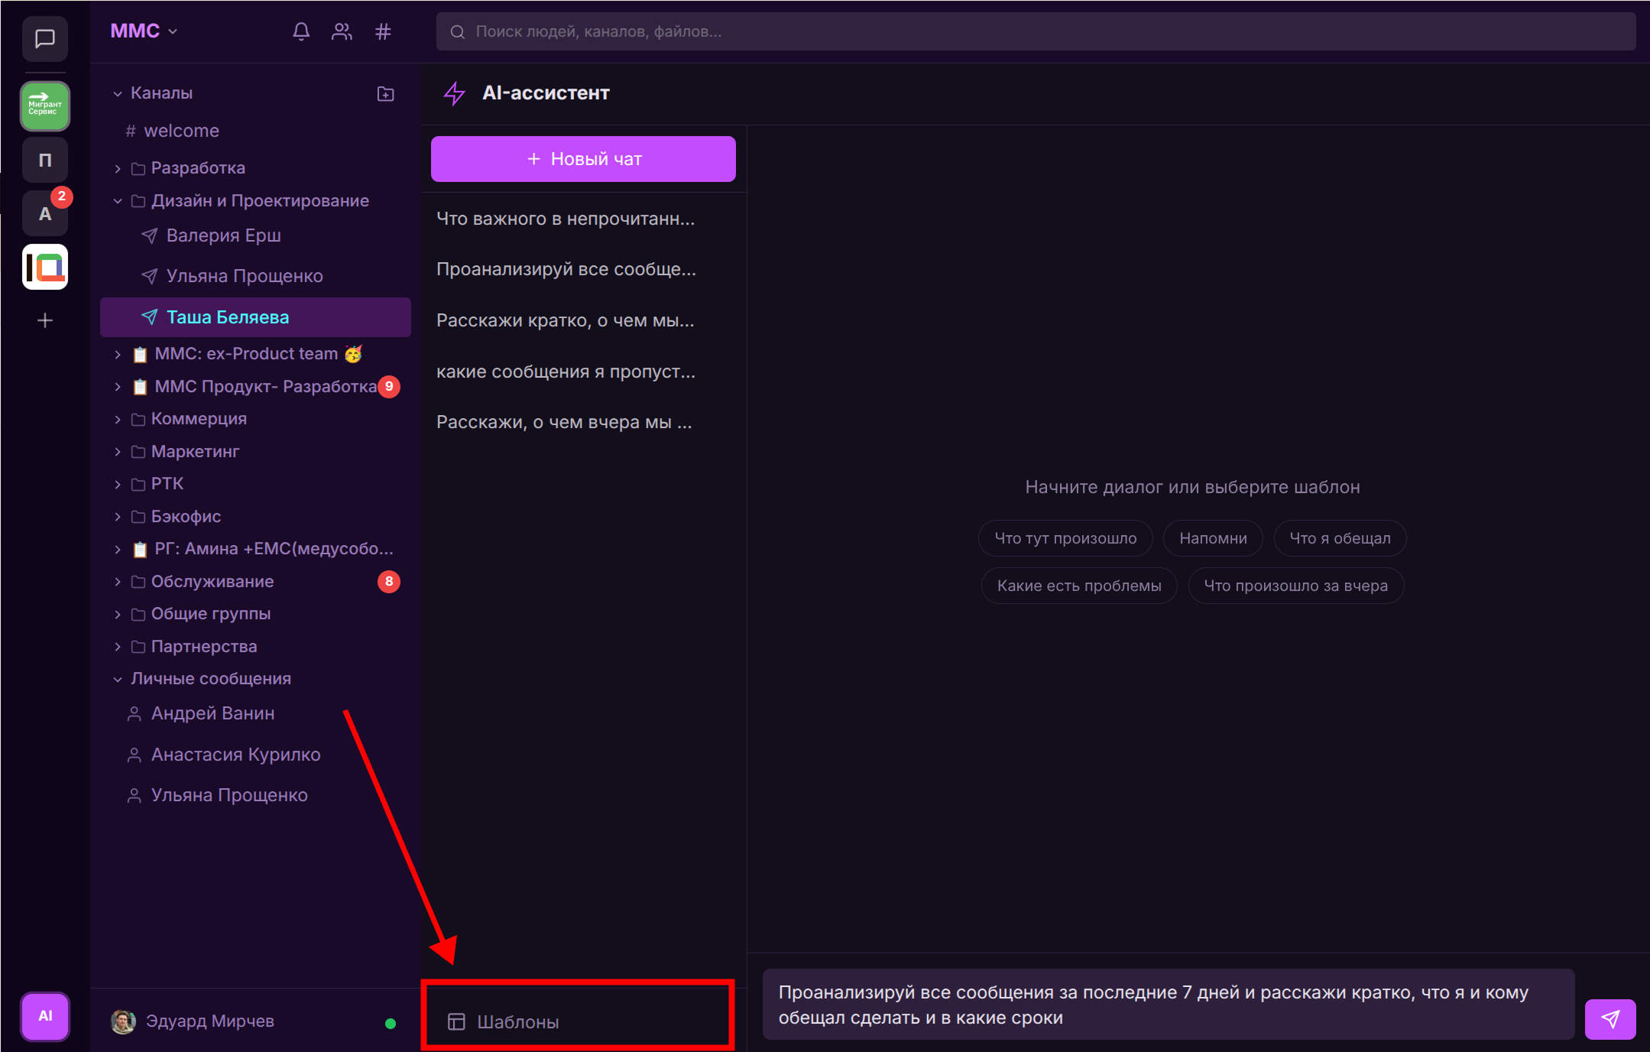The image size is (1650, 1052).
Task: Open chat 'какие сообщения я пропуст...'
Action: click(x=566, y=372)
